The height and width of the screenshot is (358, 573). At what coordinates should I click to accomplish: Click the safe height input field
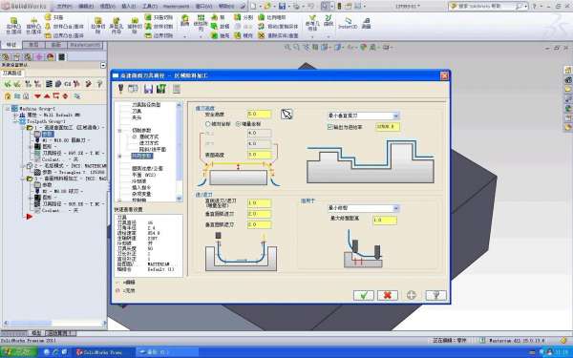click(259, 115)
